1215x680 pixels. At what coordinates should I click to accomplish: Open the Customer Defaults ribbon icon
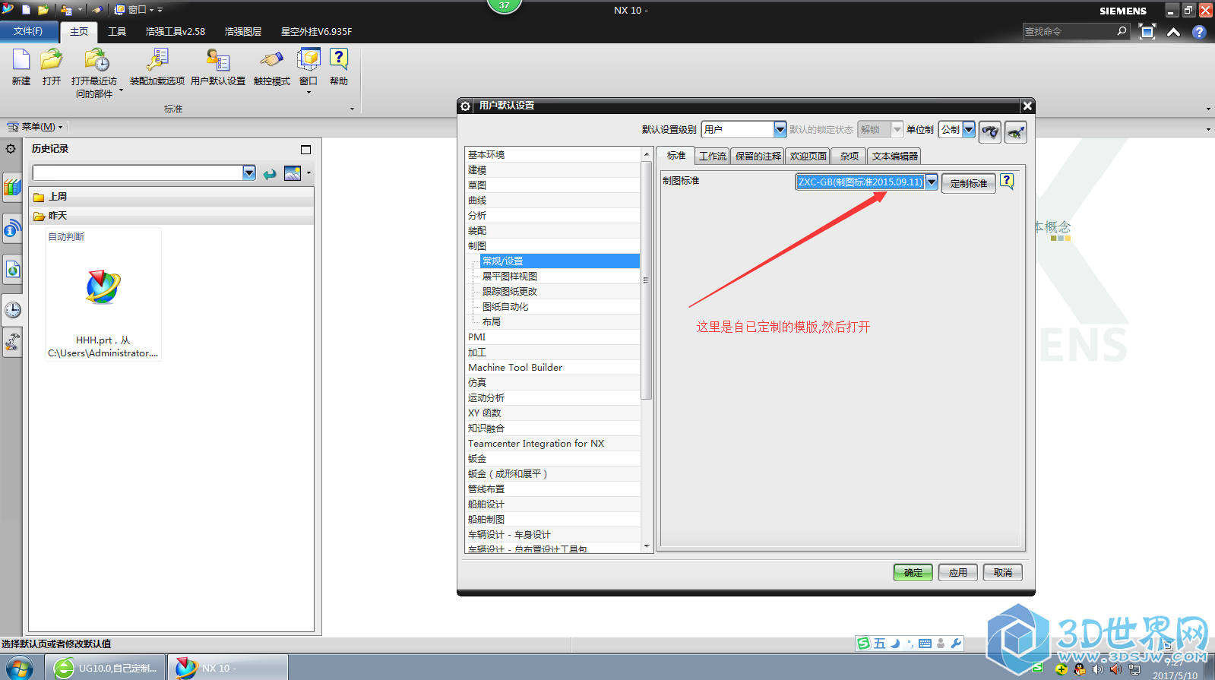(x=218, y=61)
